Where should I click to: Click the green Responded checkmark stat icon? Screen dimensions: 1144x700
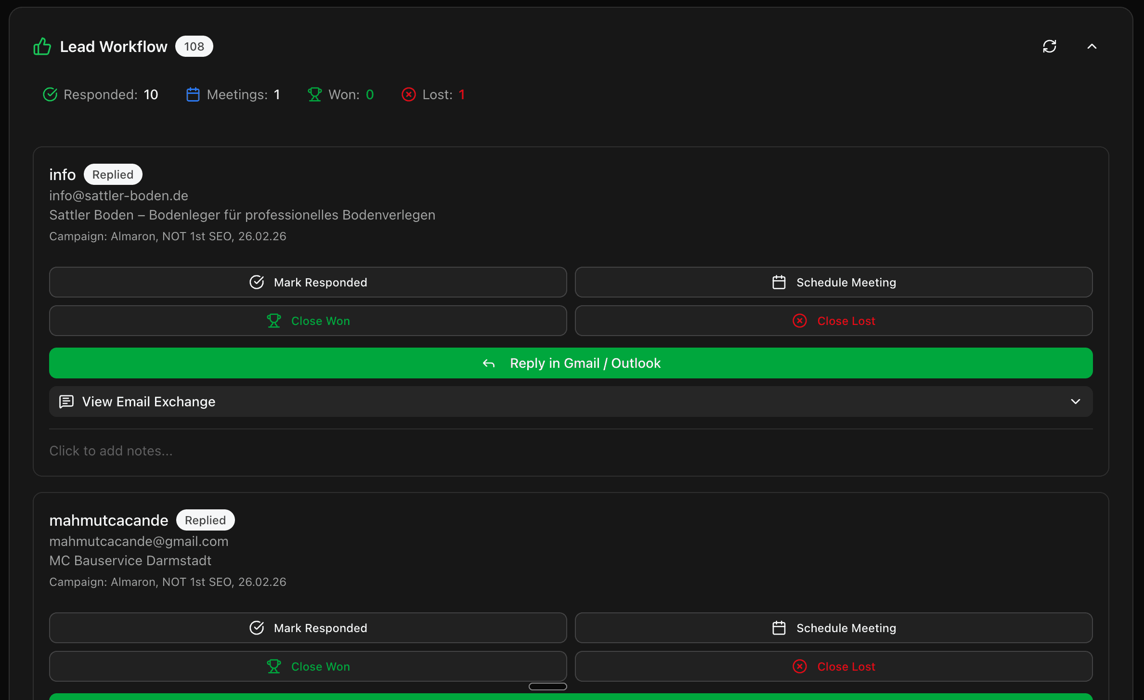pos(51,94)
